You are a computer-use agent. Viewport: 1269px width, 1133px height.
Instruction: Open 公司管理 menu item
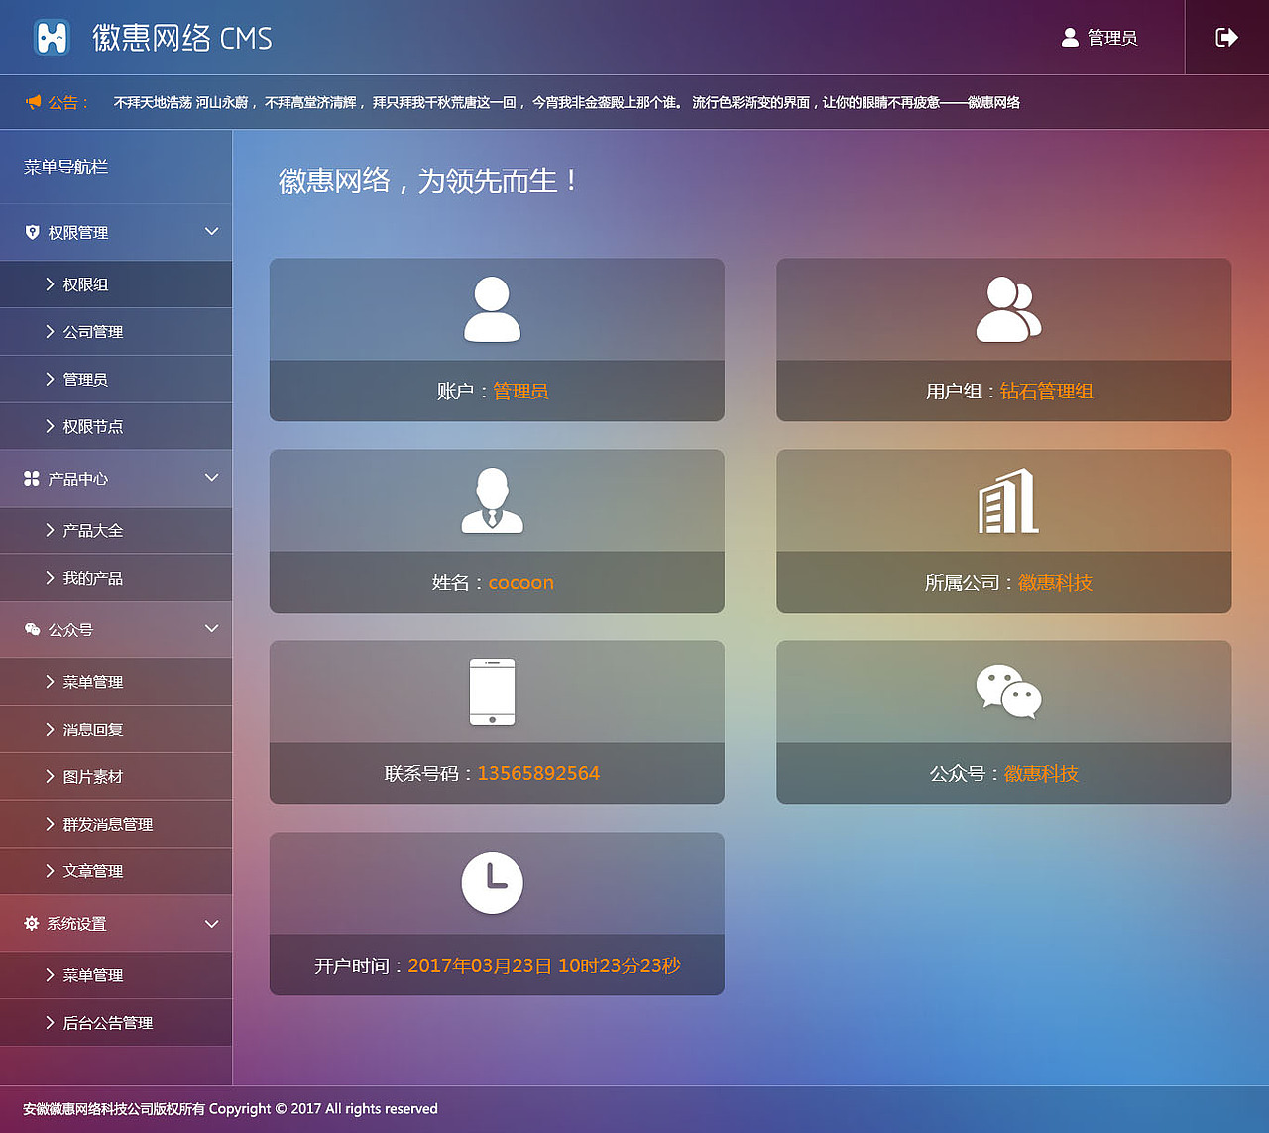tap(116, 332)
